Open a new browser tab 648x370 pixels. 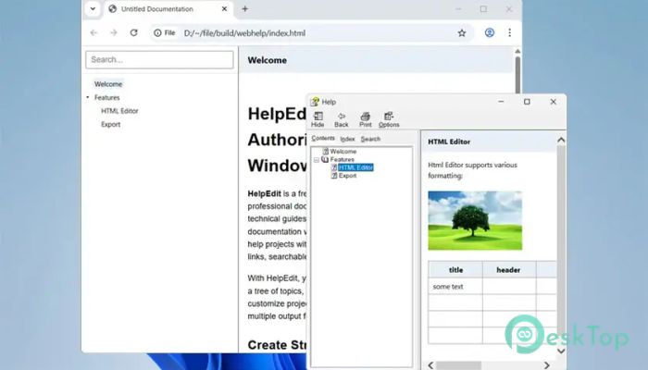click(x=245, y=8)
